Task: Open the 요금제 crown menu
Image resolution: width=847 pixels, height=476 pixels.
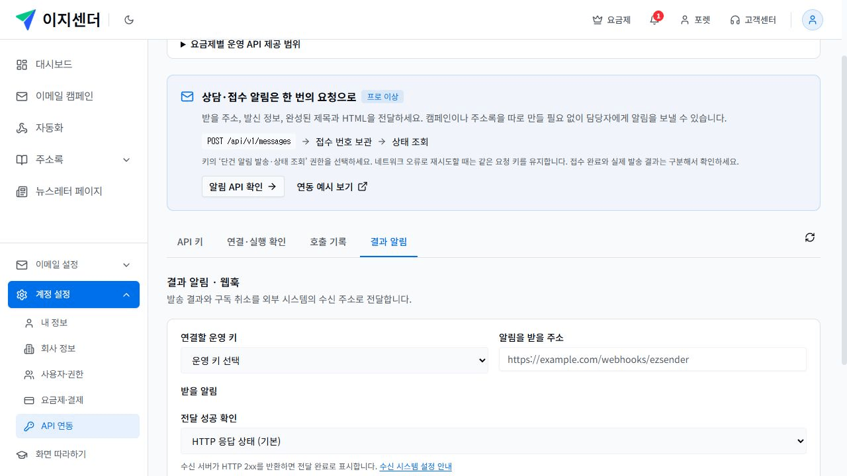Action: 611,20
